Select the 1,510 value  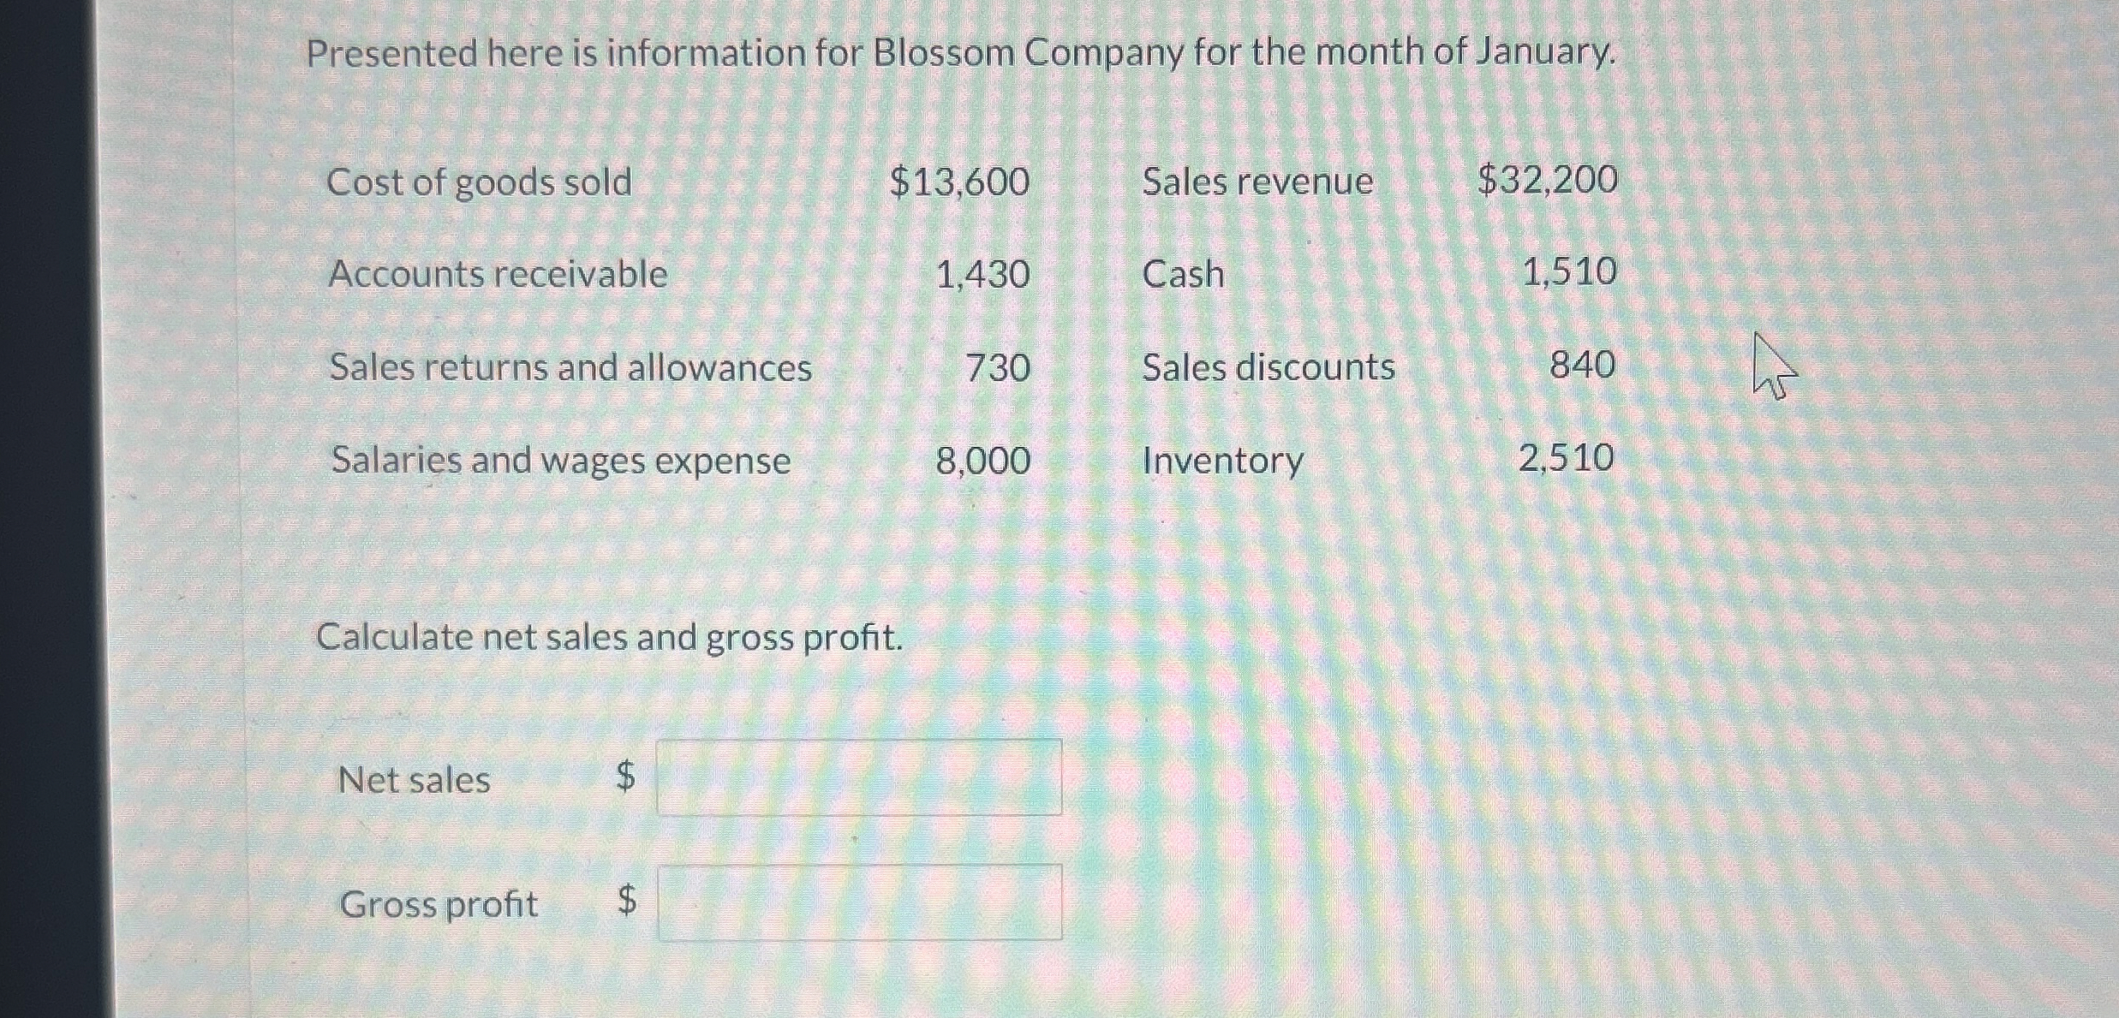1570,274
